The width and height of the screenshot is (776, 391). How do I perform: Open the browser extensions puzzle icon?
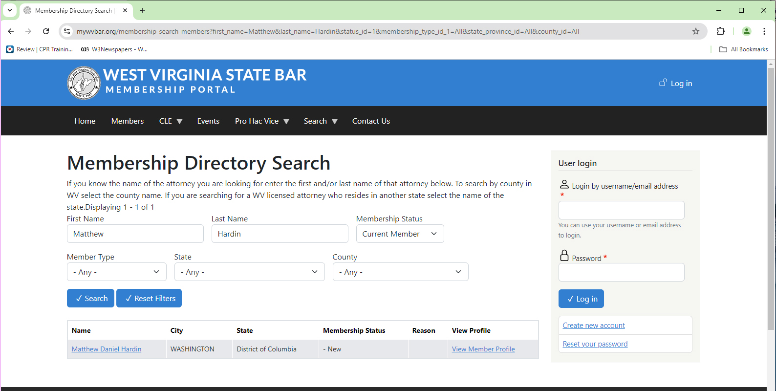click(x=720, y=31)
